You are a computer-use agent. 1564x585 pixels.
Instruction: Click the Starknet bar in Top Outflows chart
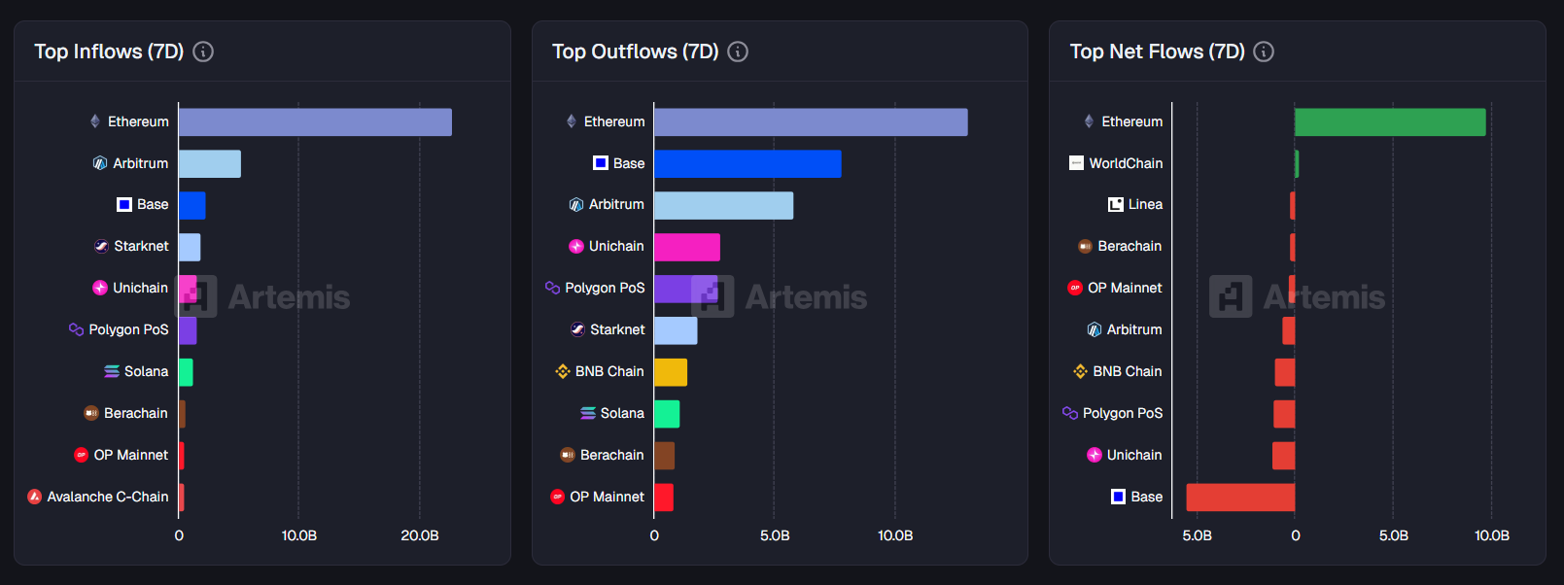click(x=676, y=330)
